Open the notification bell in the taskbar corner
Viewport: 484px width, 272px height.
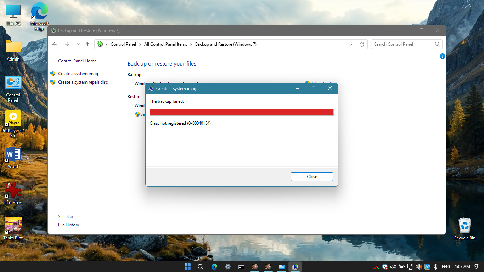pyautogui.click(x=477, y=267)
